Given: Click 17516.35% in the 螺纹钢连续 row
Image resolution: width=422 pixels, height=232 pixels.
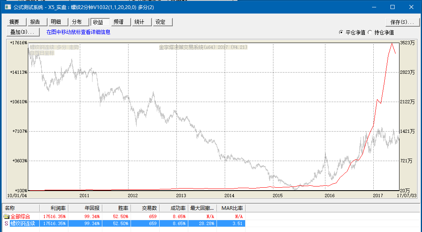Looking at the screenshot, I should (54, 223).
